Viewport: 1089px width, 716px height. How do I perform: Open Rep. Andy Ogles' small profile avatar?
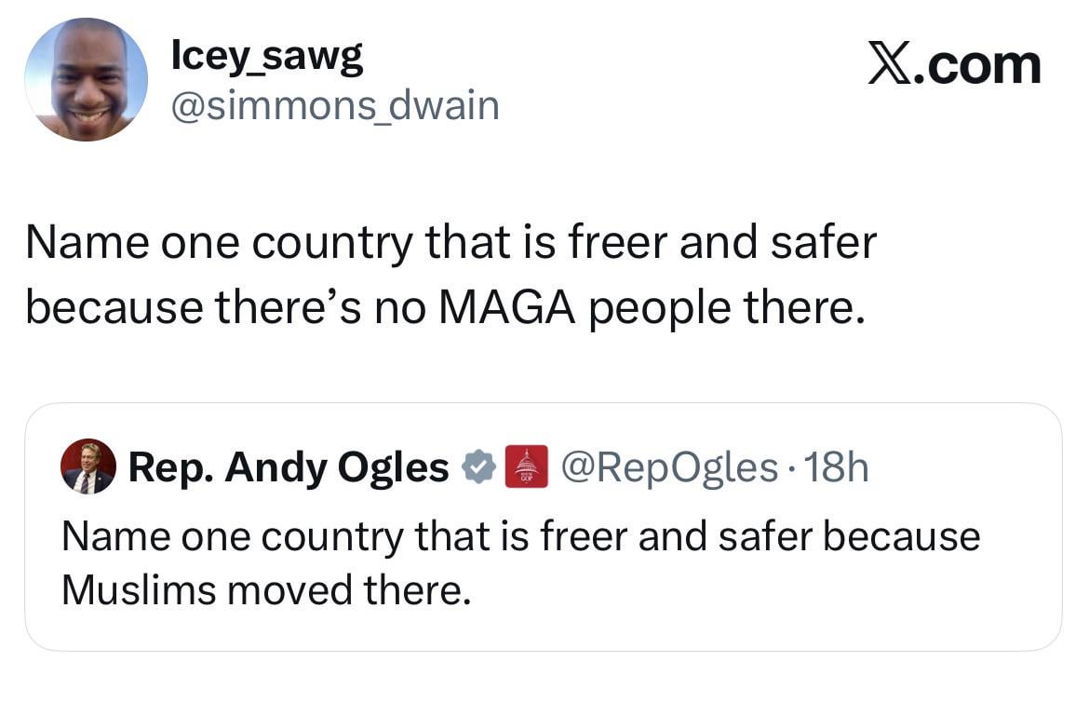coord(88,466)
